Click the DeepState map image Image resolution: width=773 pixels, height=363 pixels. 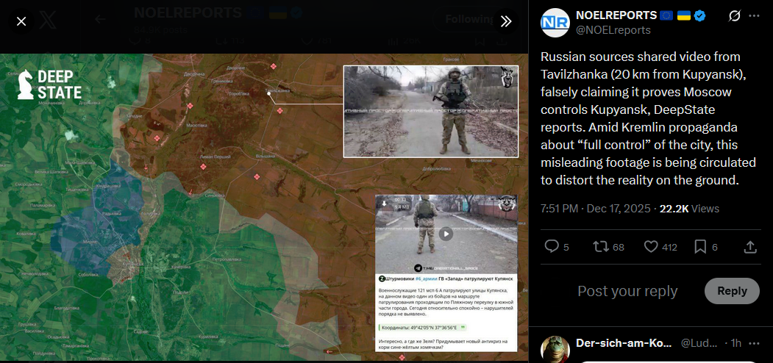(x=264, y=207)
